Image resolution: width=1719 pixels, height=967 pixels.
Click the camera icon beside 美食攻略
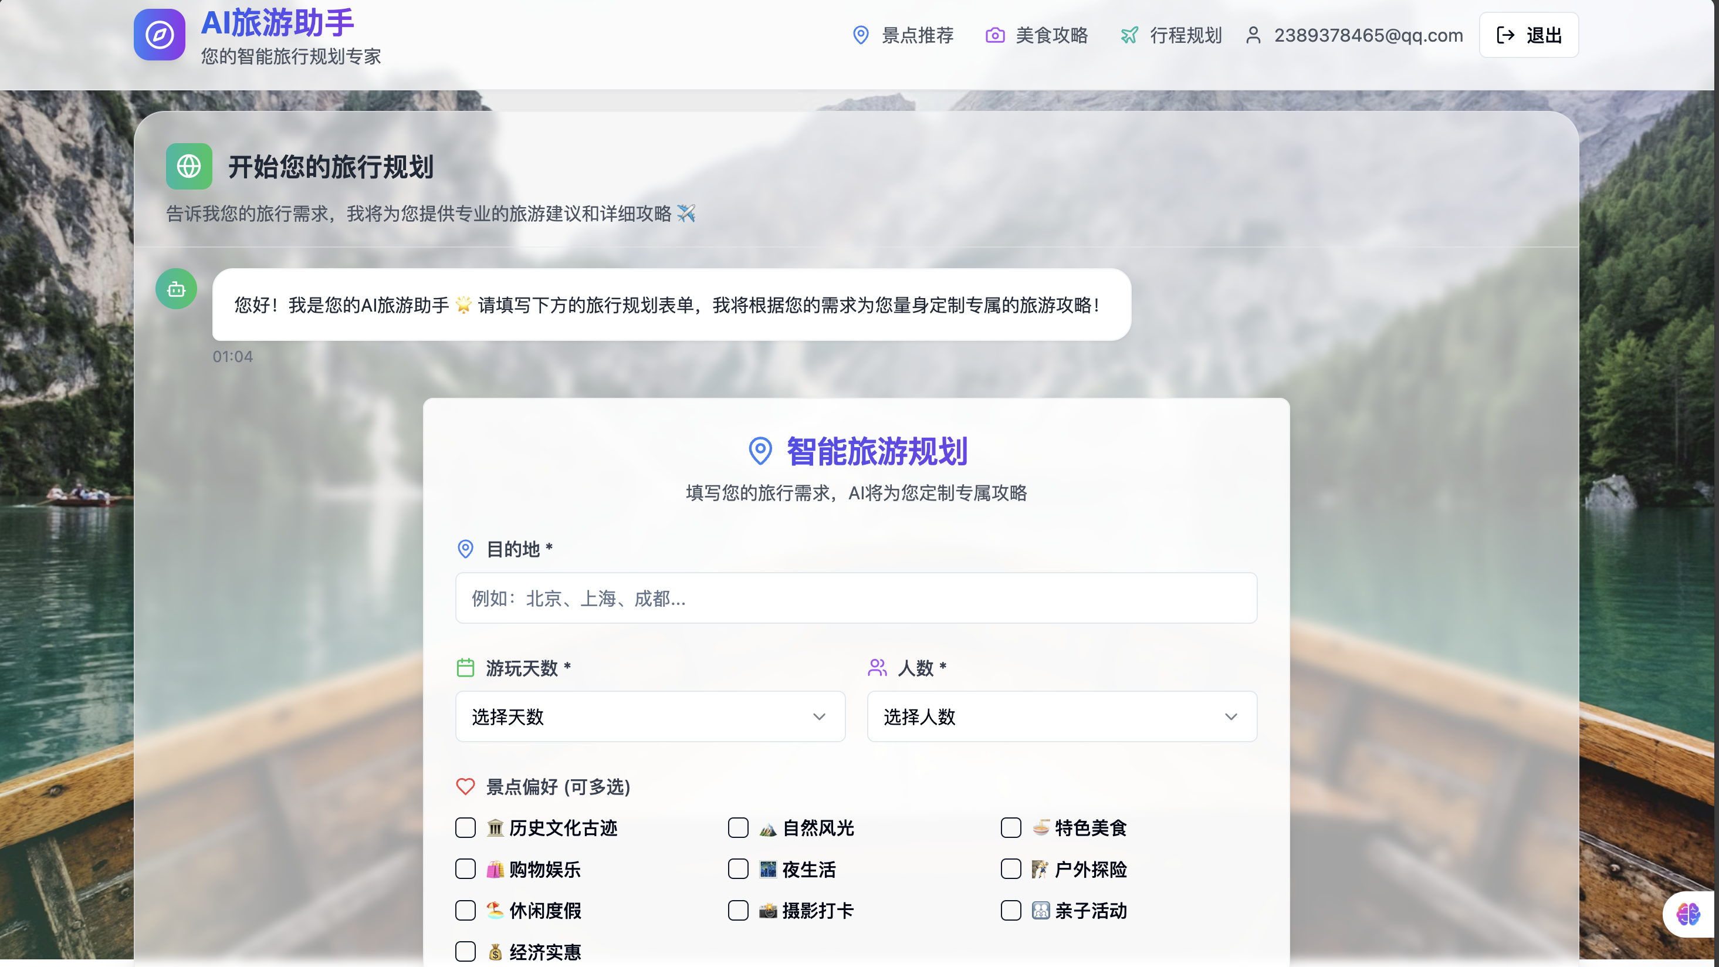click(995, 35)
